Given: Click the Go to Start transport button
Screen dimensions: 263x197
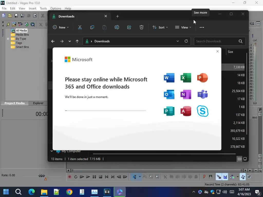Looking at the screenshot, I should coord(107,177).
